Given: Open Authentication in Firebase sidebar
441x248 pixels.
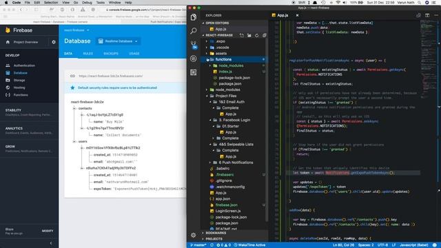Looking at the screenshot, I should click(x=24, y=65).
